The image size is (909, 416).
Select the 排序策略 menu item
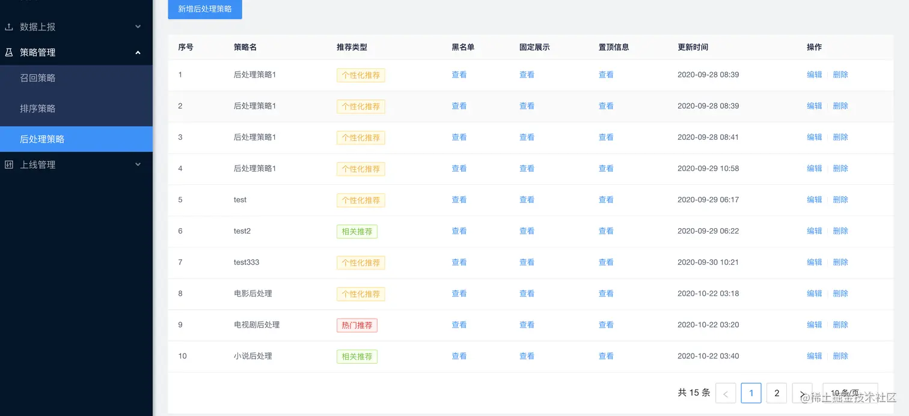(x=38, y=109)
